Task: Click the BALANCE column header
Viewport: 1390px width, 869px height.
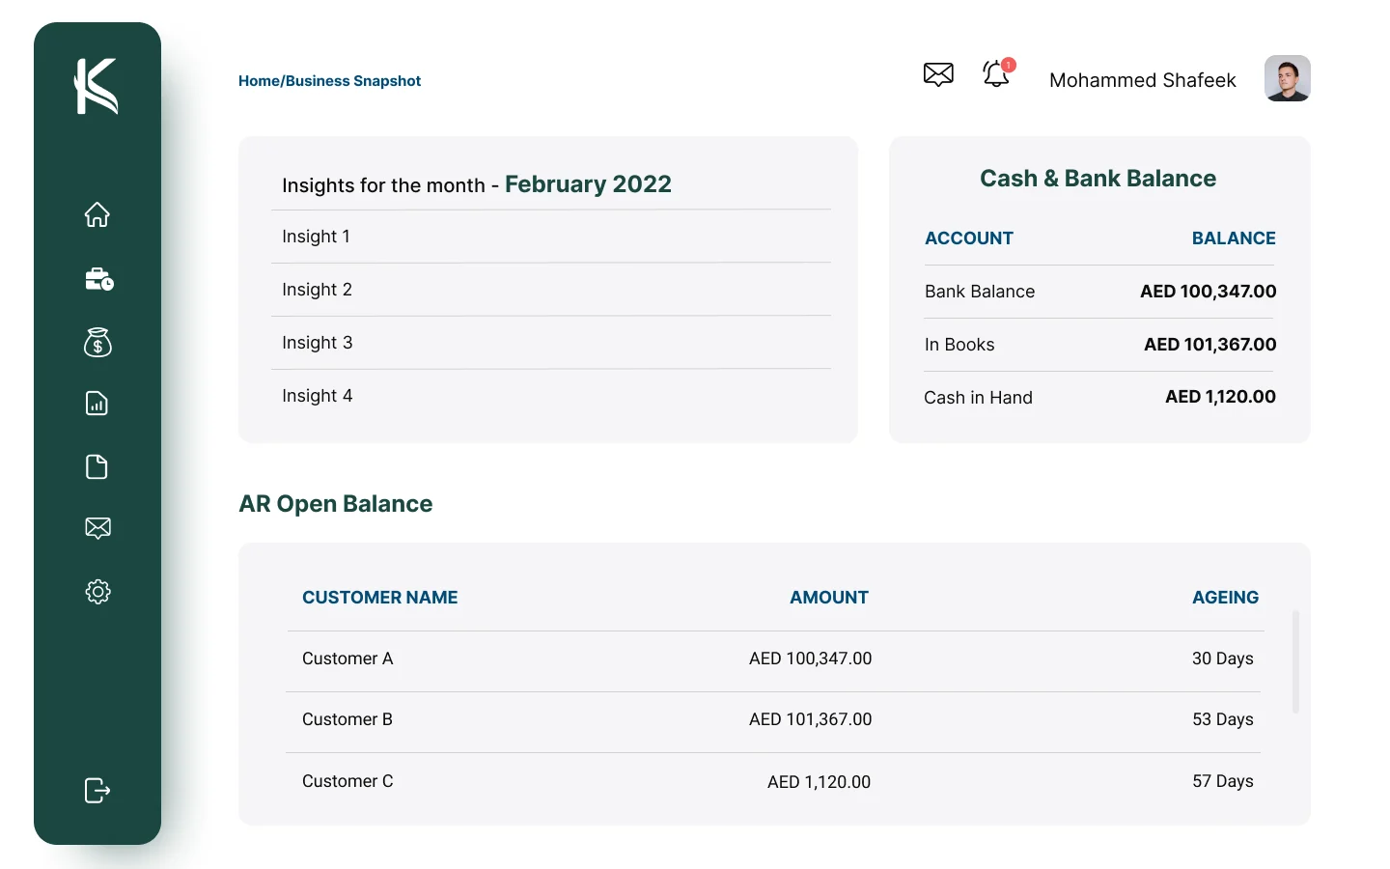Action: [1234, 238]
